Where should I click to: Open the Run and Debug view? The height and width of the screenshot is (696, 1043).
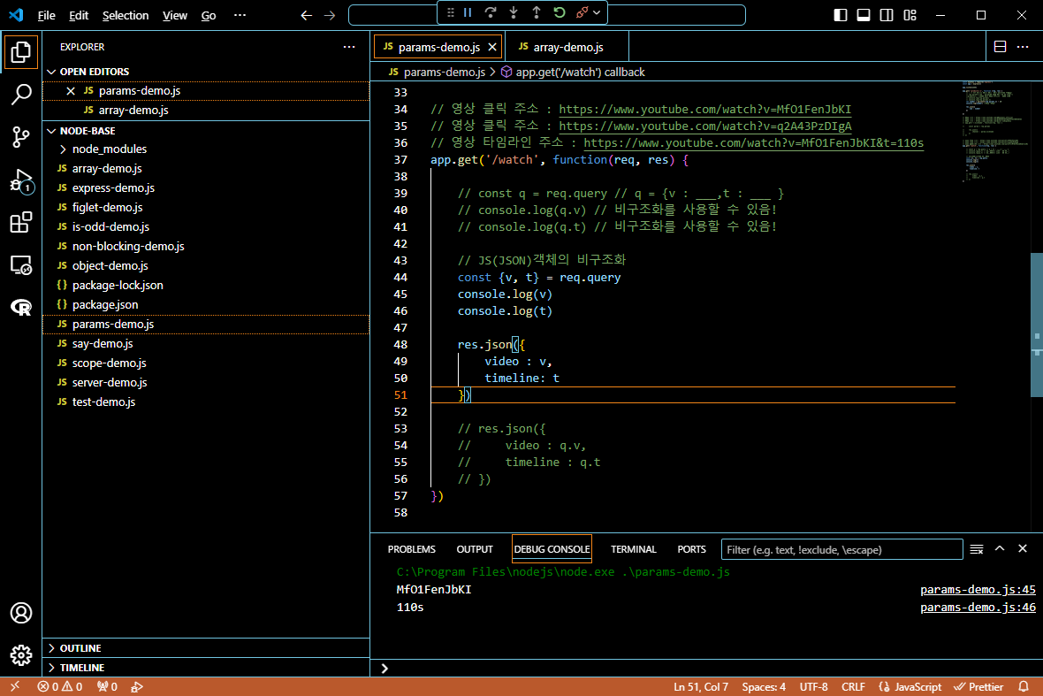[20, 180]
